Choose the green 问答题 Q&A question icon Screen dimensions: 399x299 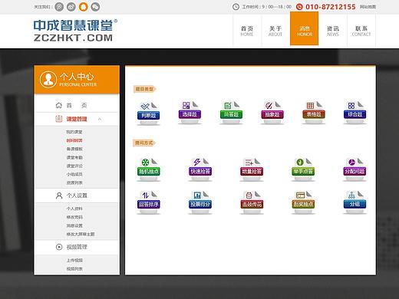tap(231, 113)
